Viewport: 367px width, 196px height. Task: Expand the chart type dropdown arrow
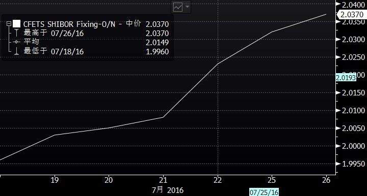tap(187, 7)
